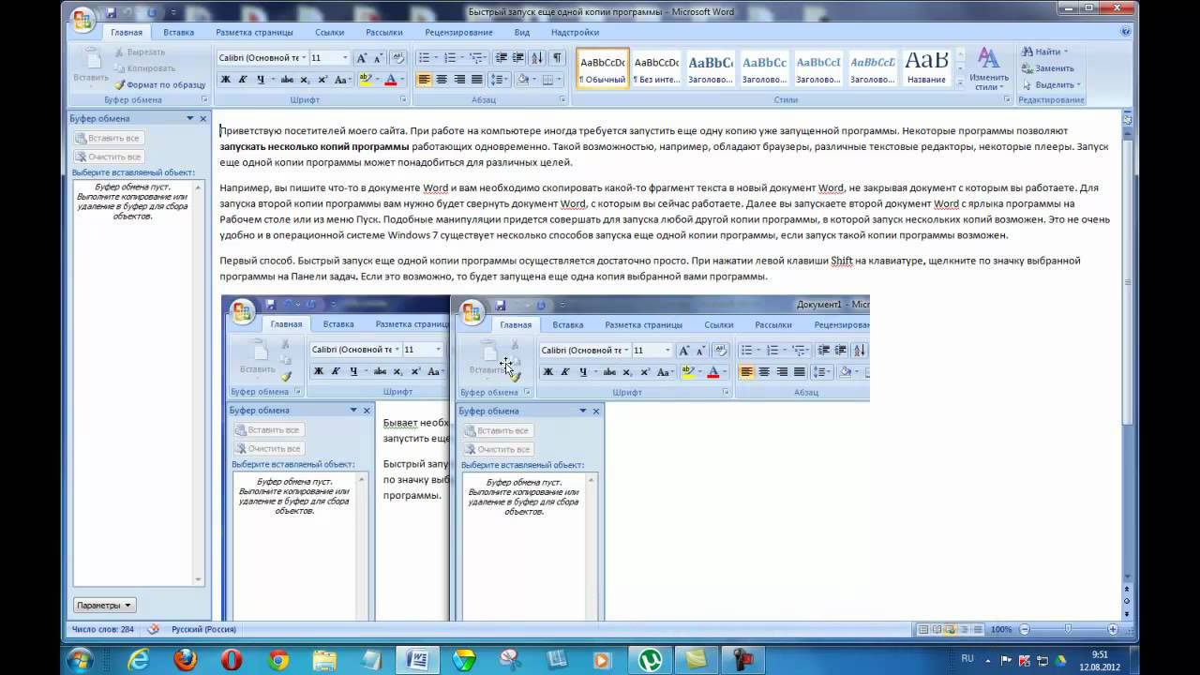
Task: Open the multilevel list menu
Action: point(478,58)
